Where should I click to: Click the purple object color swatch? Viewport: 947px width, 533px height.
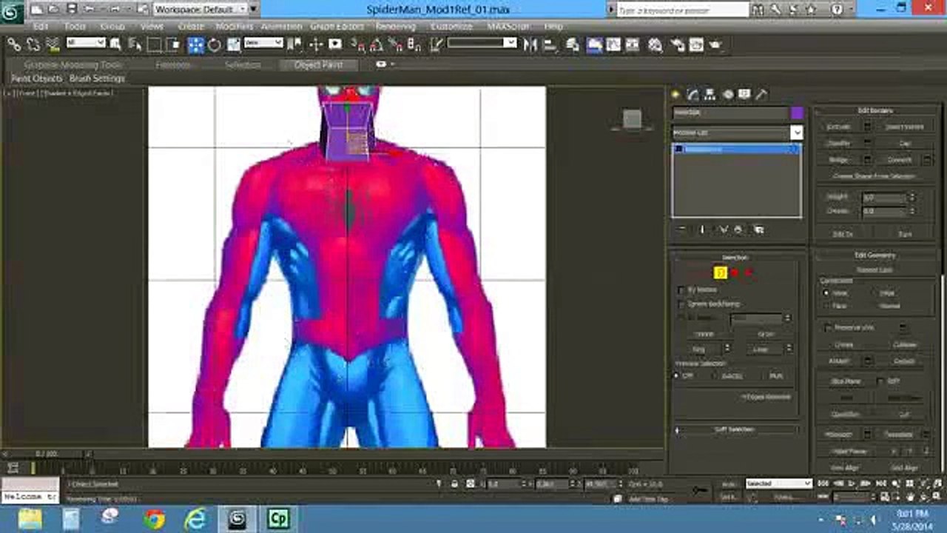(797, 113)
